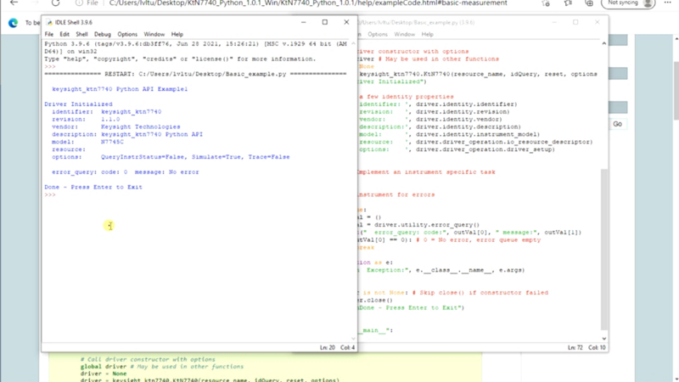Open the Options menu in IDLE Shell
The image size is (679, 382).
[x=126, y=35]
